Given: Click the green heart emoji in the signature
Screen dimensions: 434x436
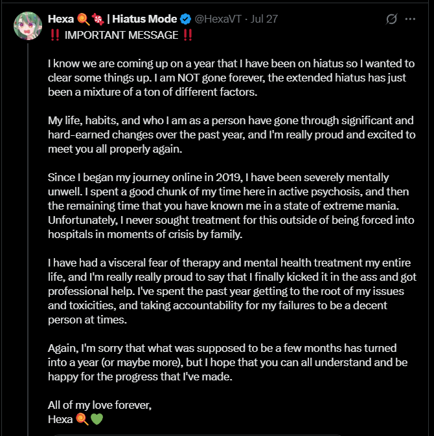Looking at the screenshot, I should [x=97, y=419].
